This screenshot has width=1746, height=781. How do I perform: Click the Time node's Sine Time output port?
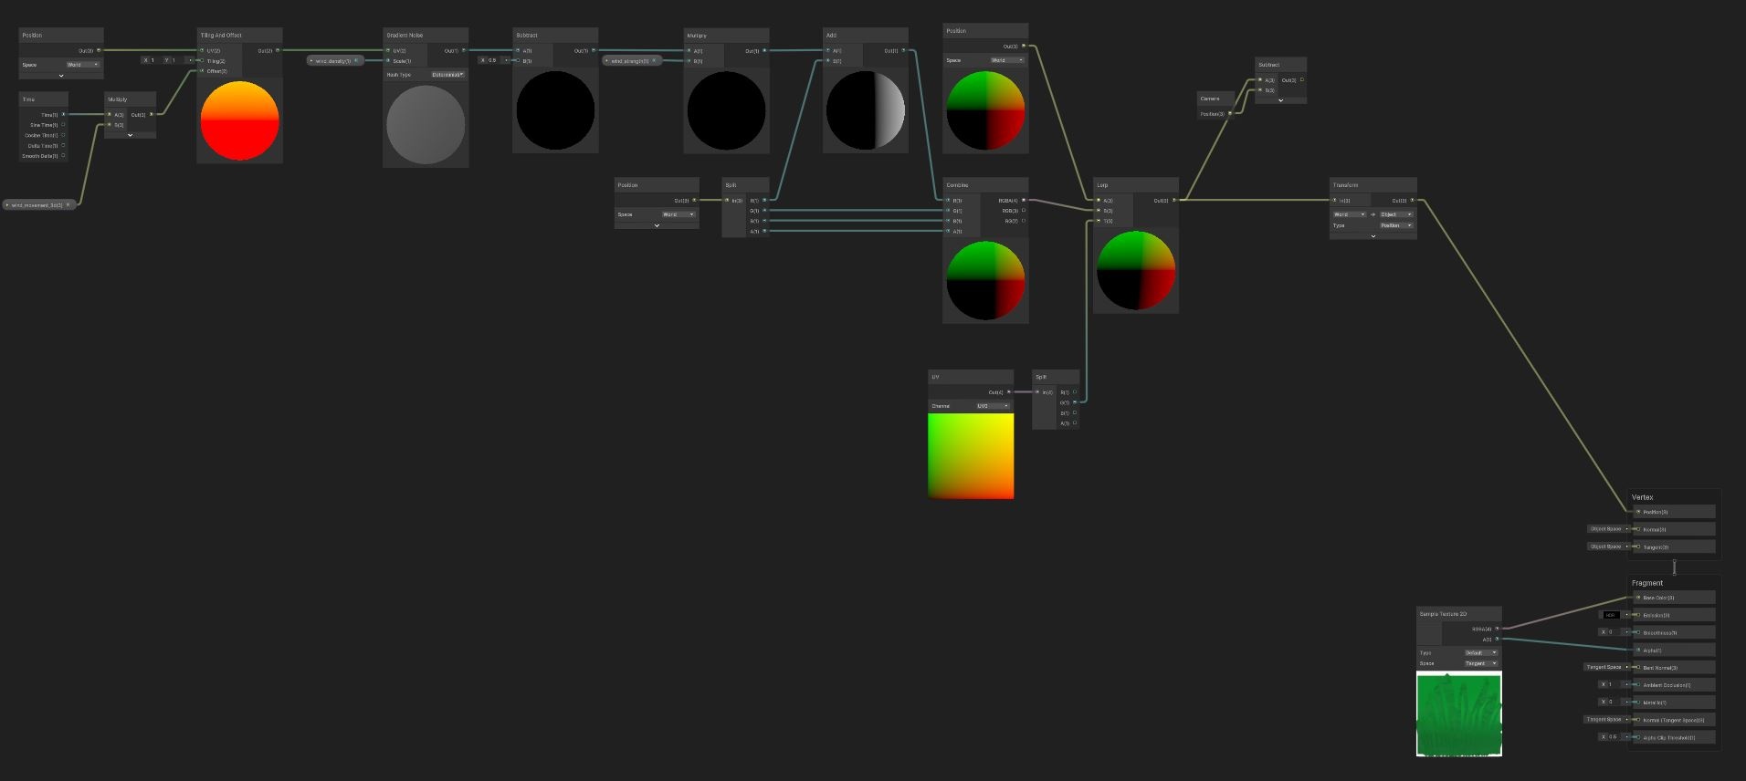(x=63, y=125)
